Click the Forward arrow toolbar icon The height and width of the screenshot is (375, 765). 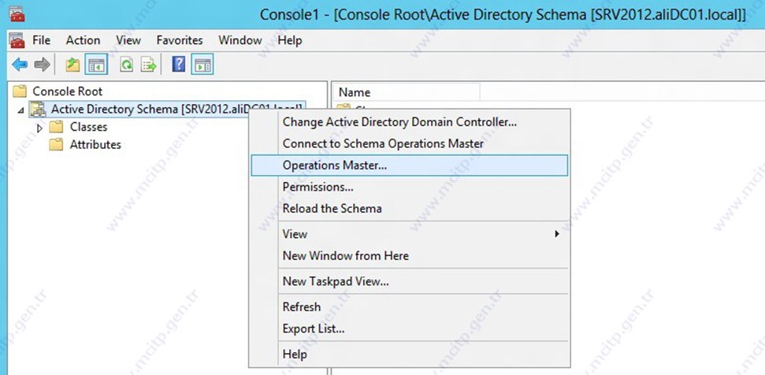pyautogui.click(x=43, y=65)
